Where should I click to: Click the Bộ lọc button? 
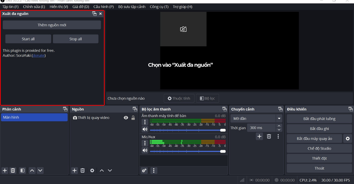click(x=207, y=98)
